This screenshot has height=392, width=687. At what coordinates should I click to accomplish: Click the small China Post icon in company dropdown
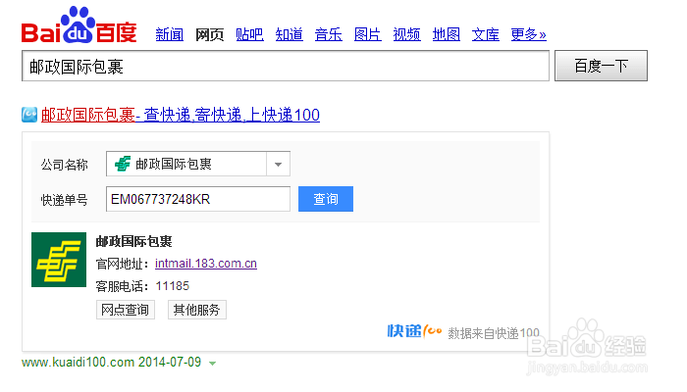pos(123,164)
